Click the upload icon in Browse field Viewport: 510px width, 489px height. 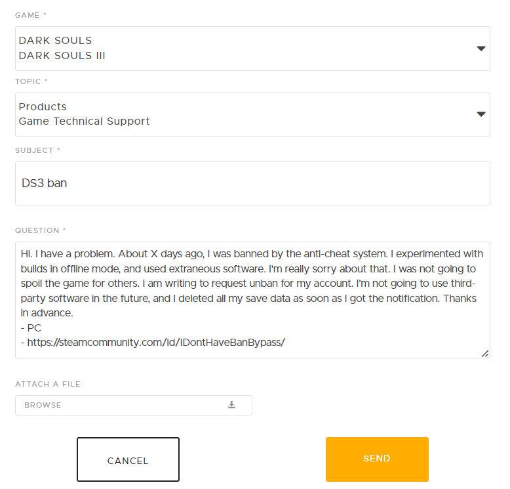click(231, 405)
